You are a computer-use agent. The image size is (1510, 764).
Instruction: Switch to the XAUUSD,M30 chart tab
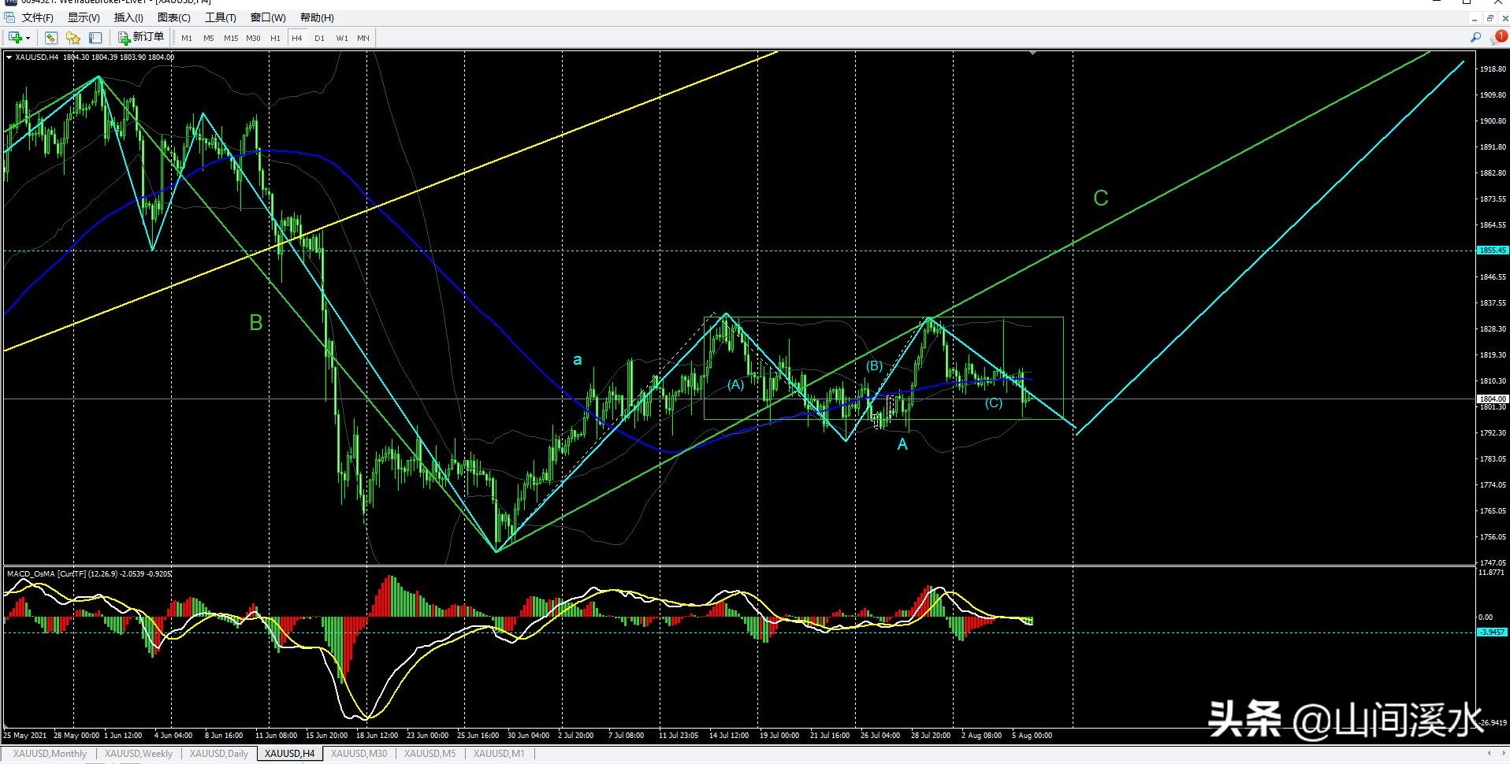click(x=359, y=754)
